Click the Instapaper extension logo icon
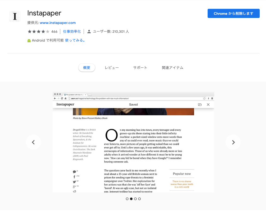The width and height of the screenshot is (266, 213). (x=15, y=16)
